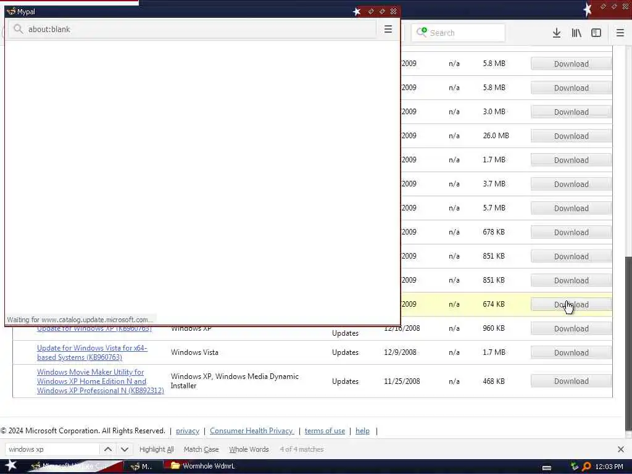Toggle Match Case in find bar
632x474 pixels.
(x=201, y=449)
